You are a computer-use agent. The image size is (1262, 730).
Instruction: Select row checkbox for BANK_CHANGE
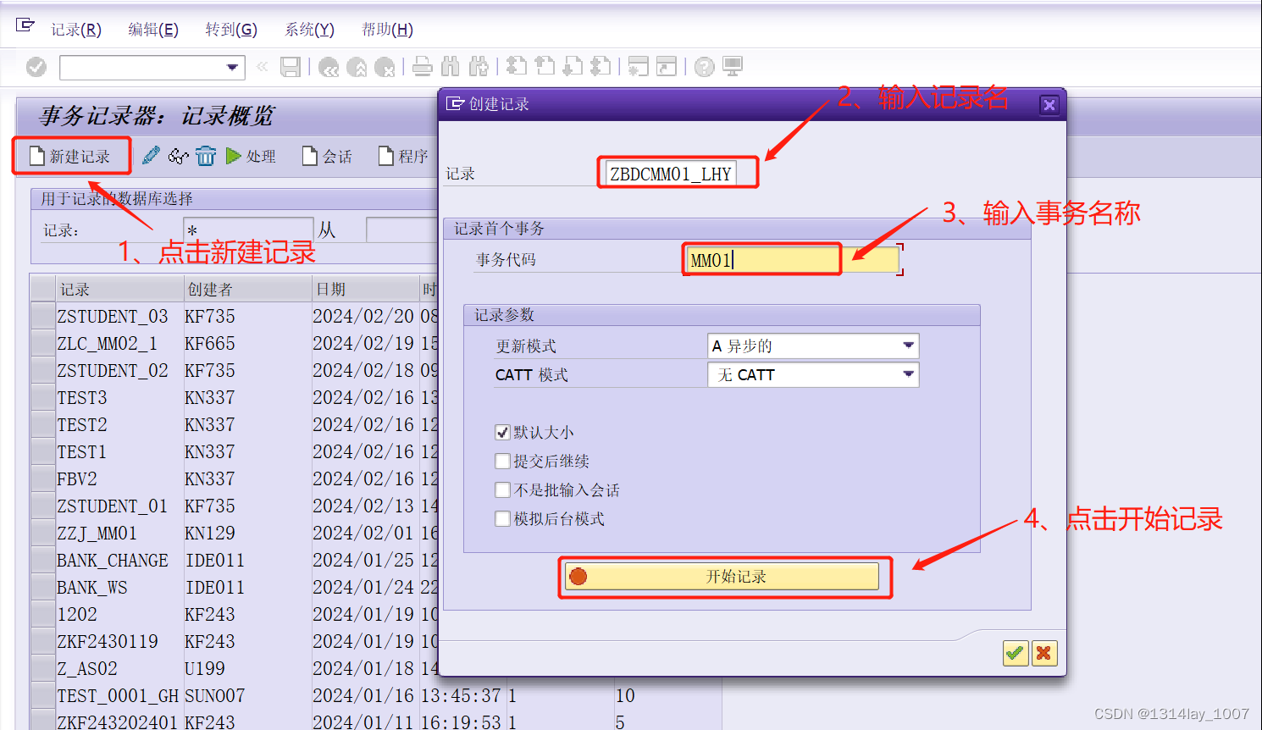(x=42, y=560)
